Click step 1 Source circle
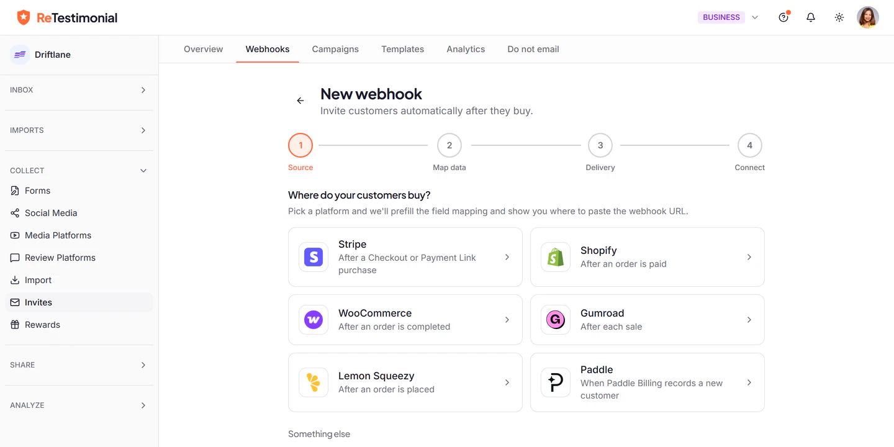Image resolution: width=894 pixels, height=447 pixels. point(300,145)
